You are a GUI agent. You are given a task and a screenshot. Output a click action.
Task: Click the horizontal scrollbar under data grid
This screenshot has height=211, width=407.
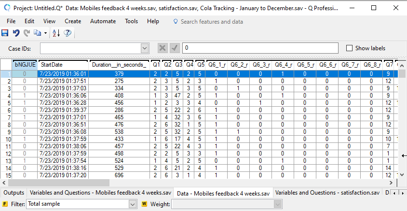[x=193, y=183]
